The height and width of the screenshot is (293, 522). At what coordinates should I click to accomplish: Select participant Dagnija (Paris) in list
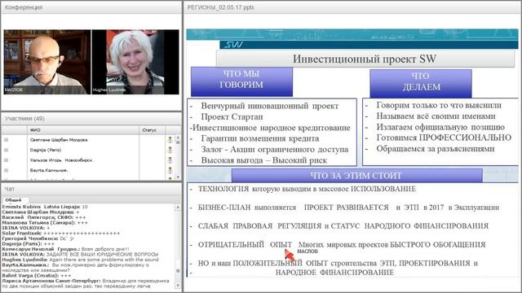46,150
